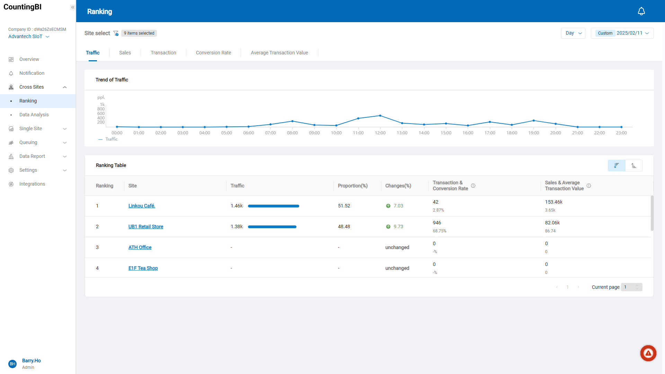The height and width of the screenshot is (374, 665).
Task: Switch to the Sales tab
Action: click(125, 53)
